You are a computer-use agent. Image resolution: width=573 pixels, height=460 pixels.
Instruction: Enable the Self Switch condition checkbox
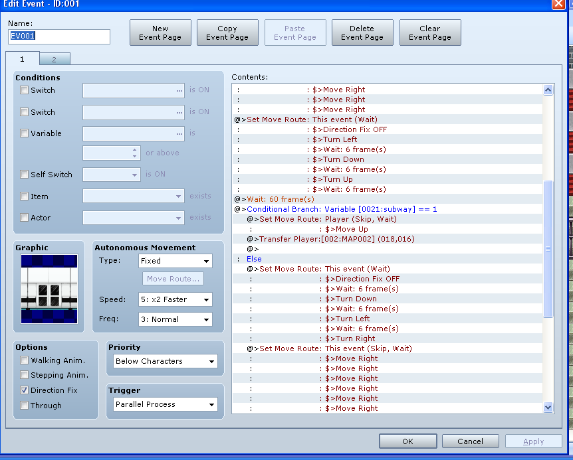25,175
